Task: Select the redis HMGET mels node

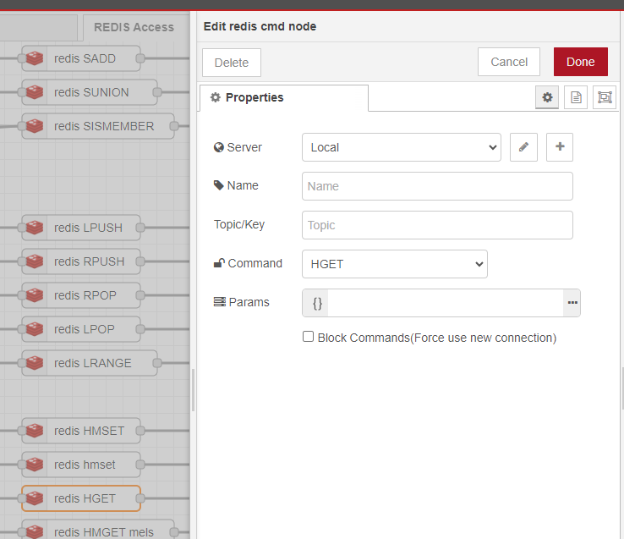Action: [98, 531]
